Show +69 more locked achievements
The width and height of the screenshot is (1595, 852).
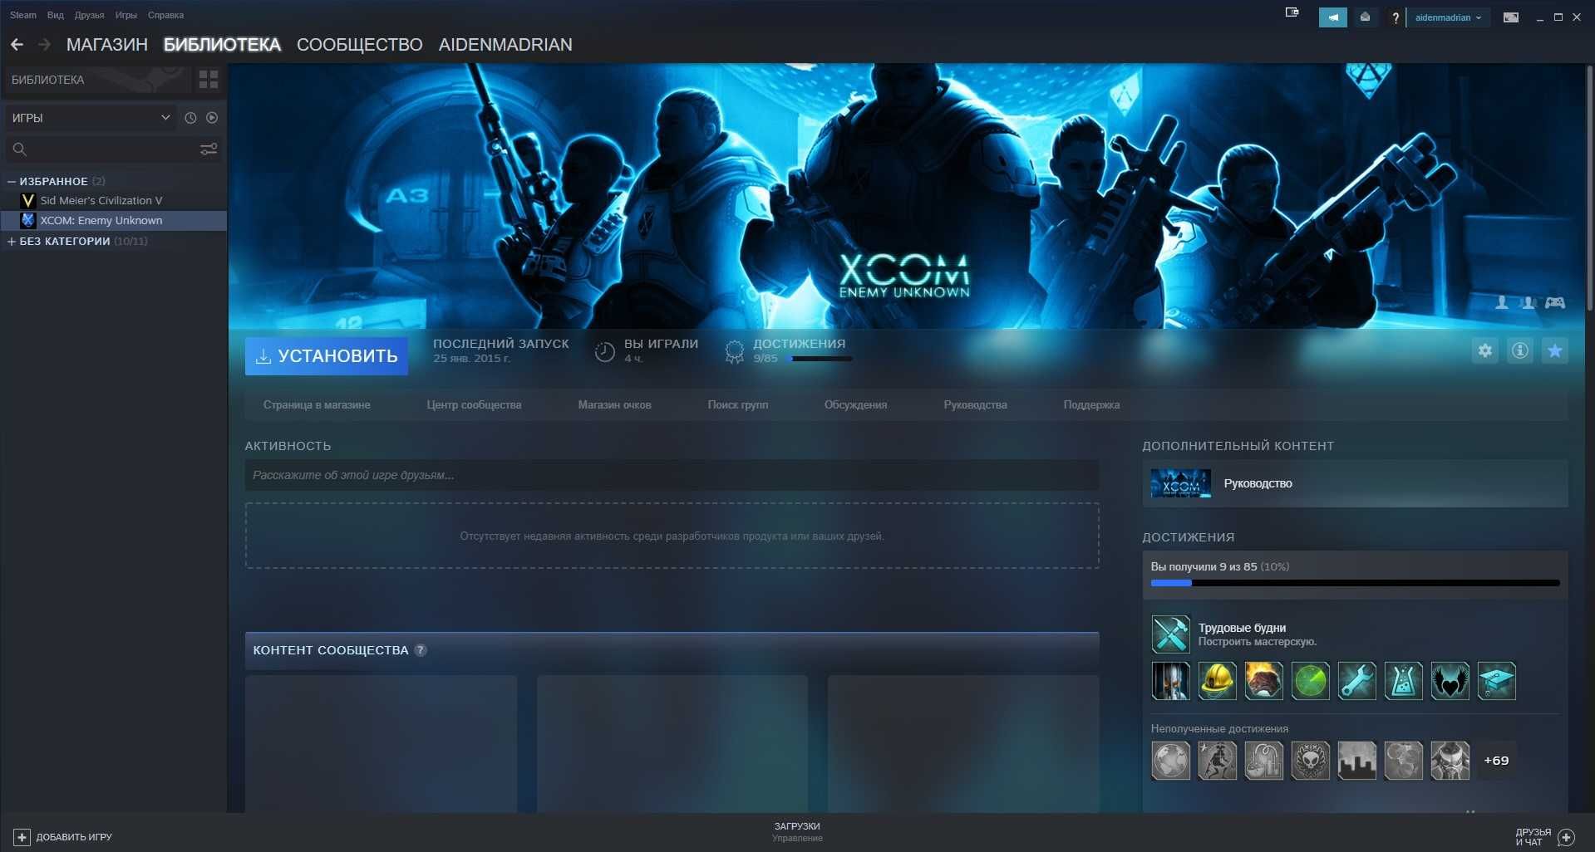click(1496, 761)
